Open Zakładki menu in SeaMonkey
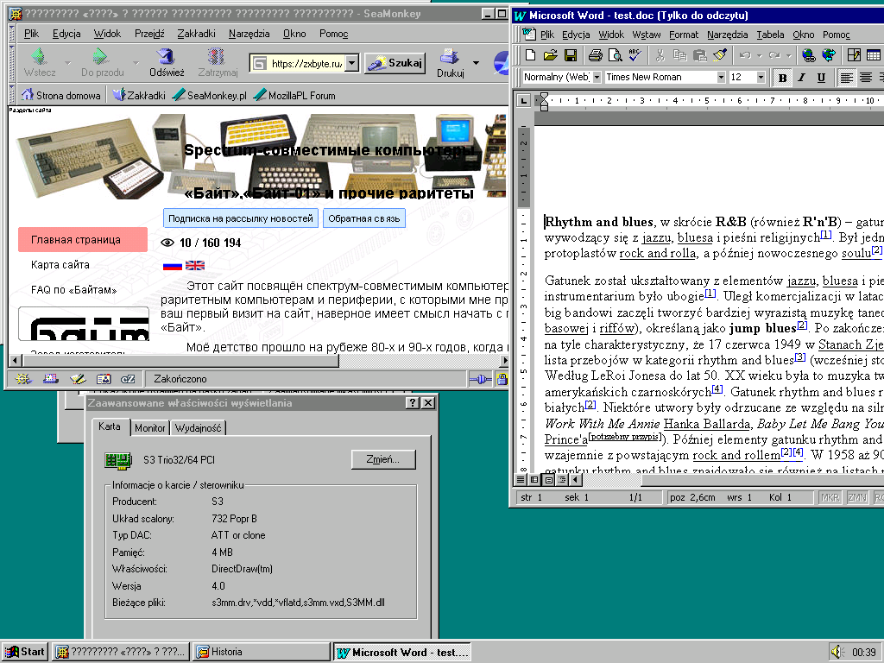This screenshot has height=663, width=884. click(196, 34)
